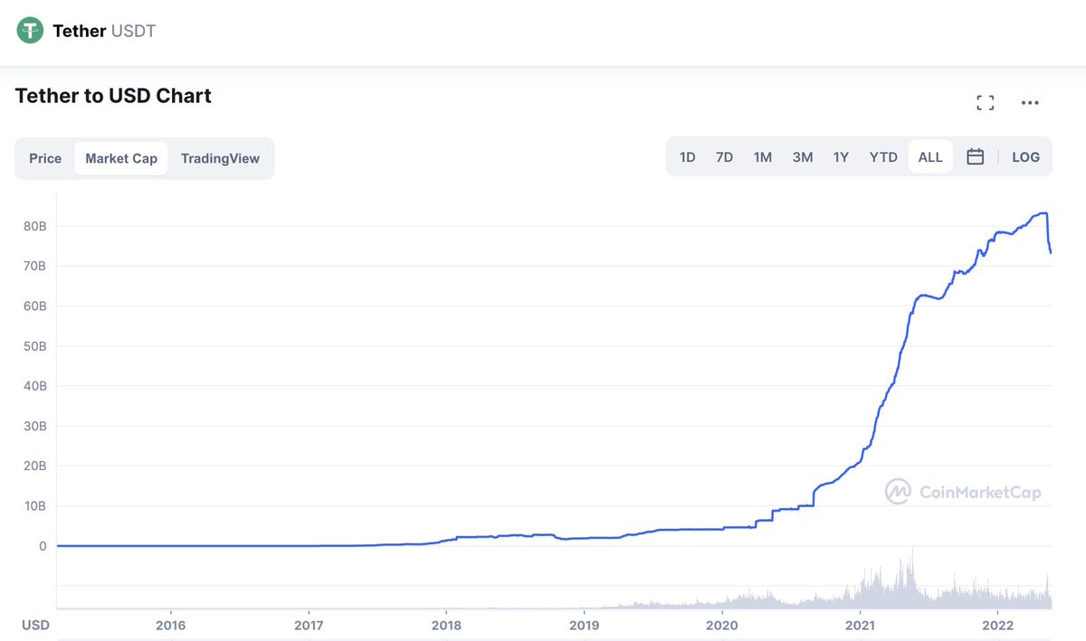Click the 2021 x-axis label

click(860, 625)
